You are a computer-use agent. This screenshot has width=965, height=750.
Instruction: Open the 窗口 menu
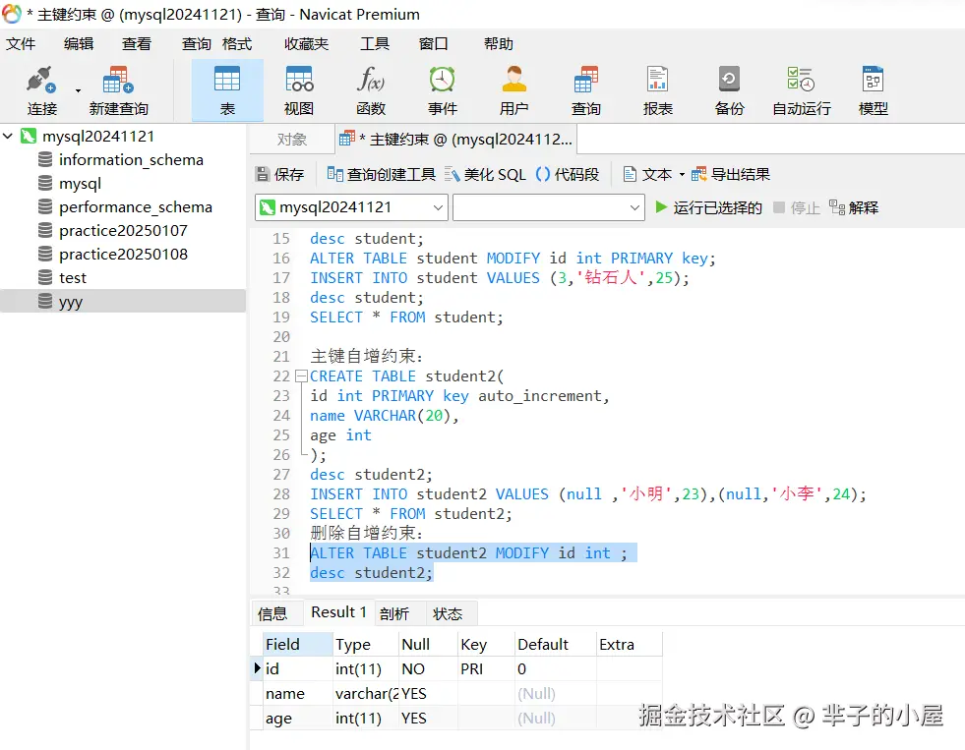(x=433, y=43)
